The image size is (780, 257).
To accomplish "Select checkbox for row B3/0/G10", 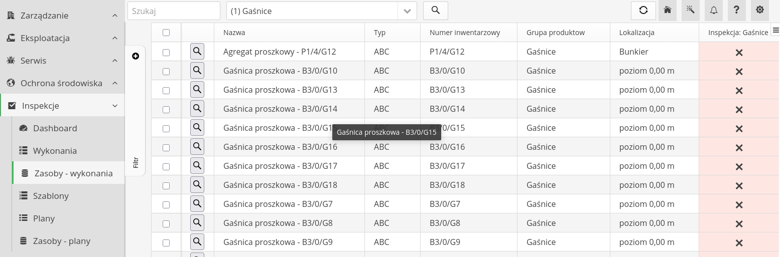I will (166, 72).
